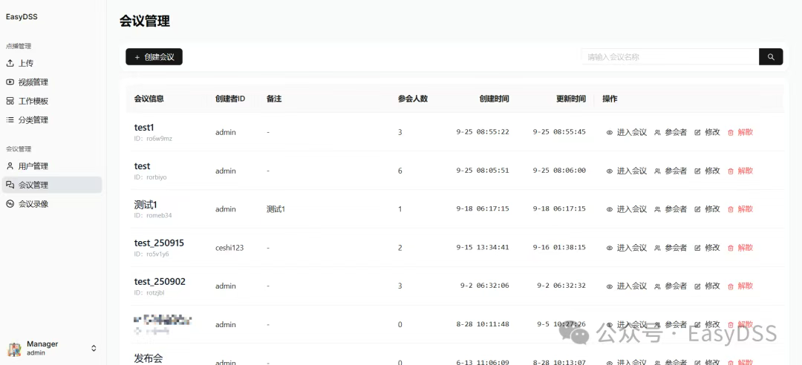
Task: Click the recording icon beside 会议录像
Action: pyautogui.click(x=10, y=204)
